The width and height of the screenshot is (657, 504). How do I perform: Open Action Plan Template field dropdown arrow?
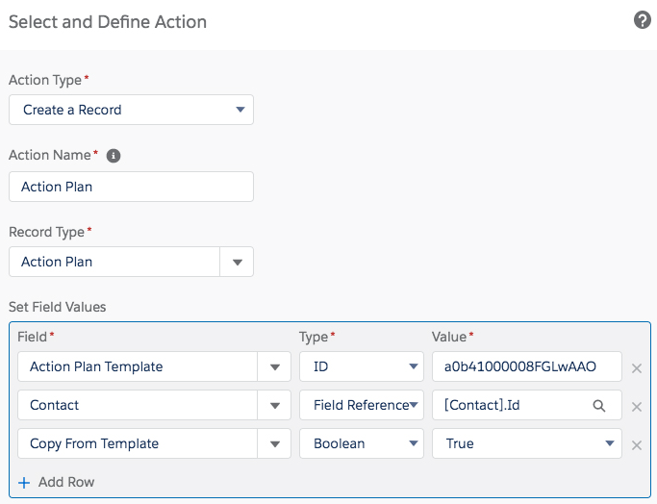pyautogui.click(x=274, y=366)
